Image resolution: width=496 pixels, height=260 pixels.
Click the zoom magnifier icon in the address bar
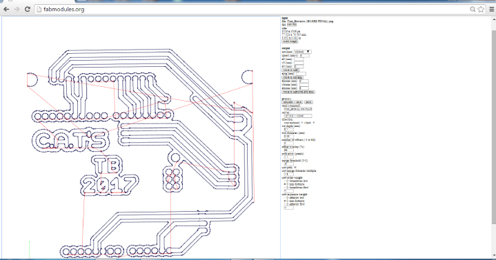(473, 9)
